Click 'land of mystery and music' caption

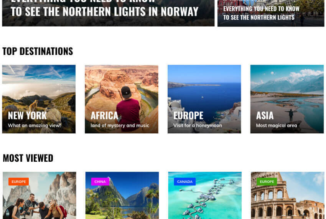tap(120, 125)
